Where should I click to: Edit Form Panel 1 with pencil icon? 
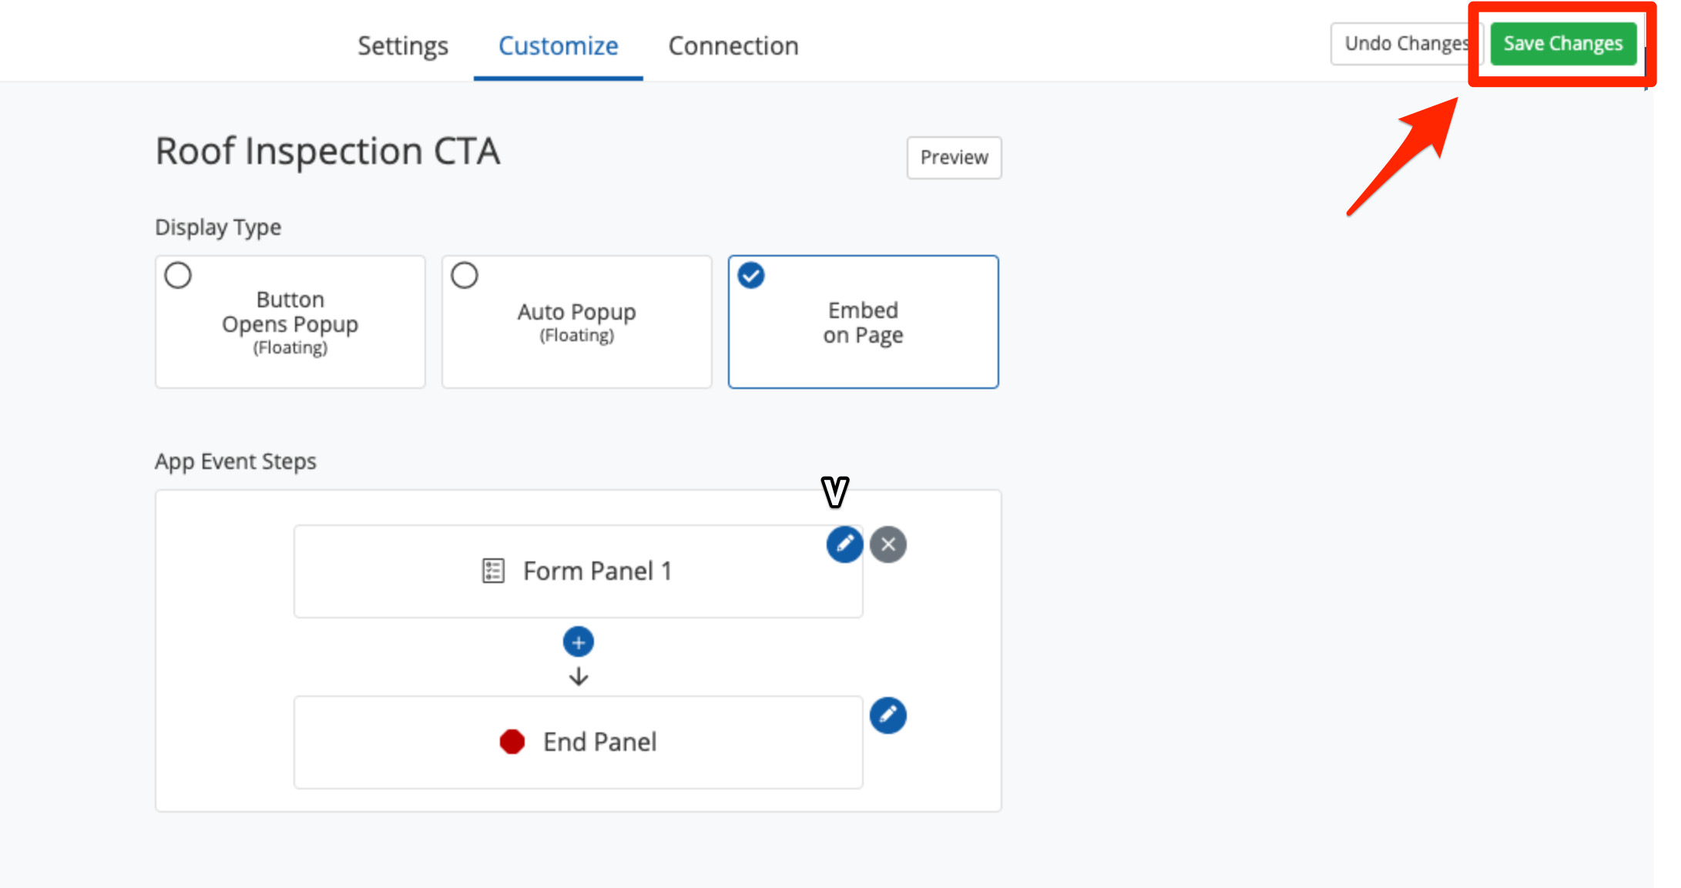(x=844, y=545)
